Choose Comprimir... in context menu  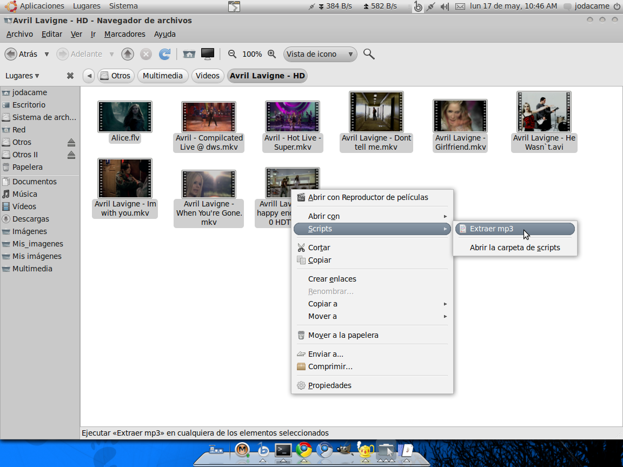(x=372, y=366)
